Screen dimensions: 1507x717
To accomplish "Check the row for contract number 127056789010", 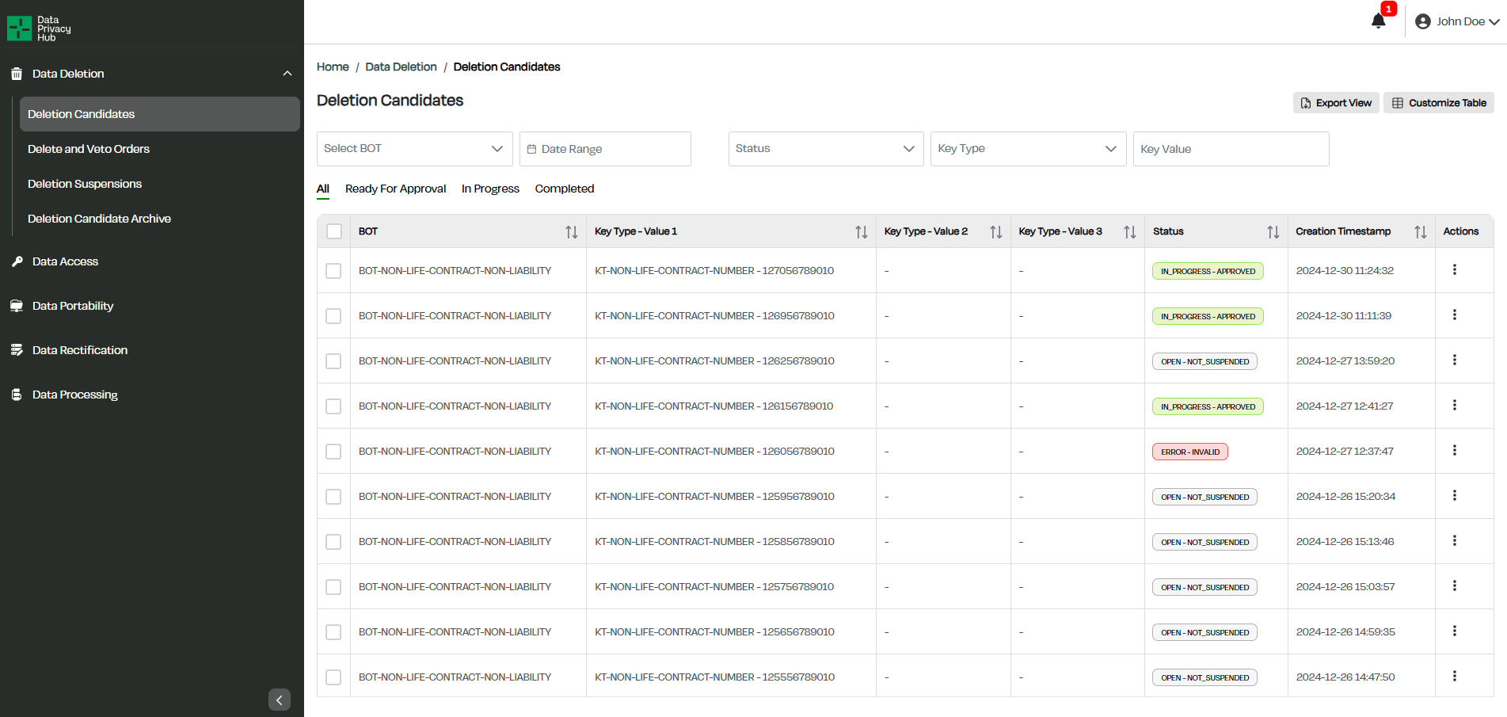I will (334, 271).
